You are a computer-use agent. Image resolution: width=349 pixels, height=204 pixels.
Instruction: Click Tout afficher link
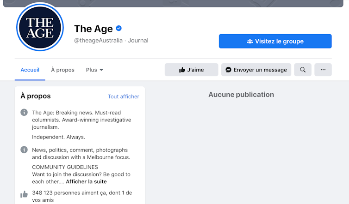pos(124,96)
